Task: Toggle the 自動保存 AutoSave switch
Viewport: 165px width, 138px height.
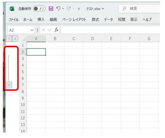Action: 39,9
